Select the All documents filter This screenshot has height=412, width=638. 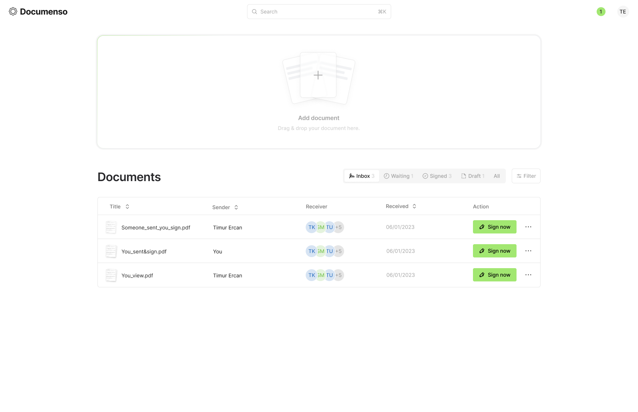tap(497, 176)
